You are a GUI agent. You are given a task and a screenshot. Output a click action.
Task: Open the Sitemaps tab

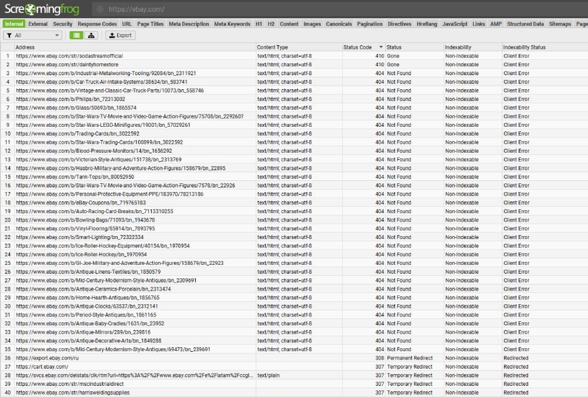click(560, 24)
